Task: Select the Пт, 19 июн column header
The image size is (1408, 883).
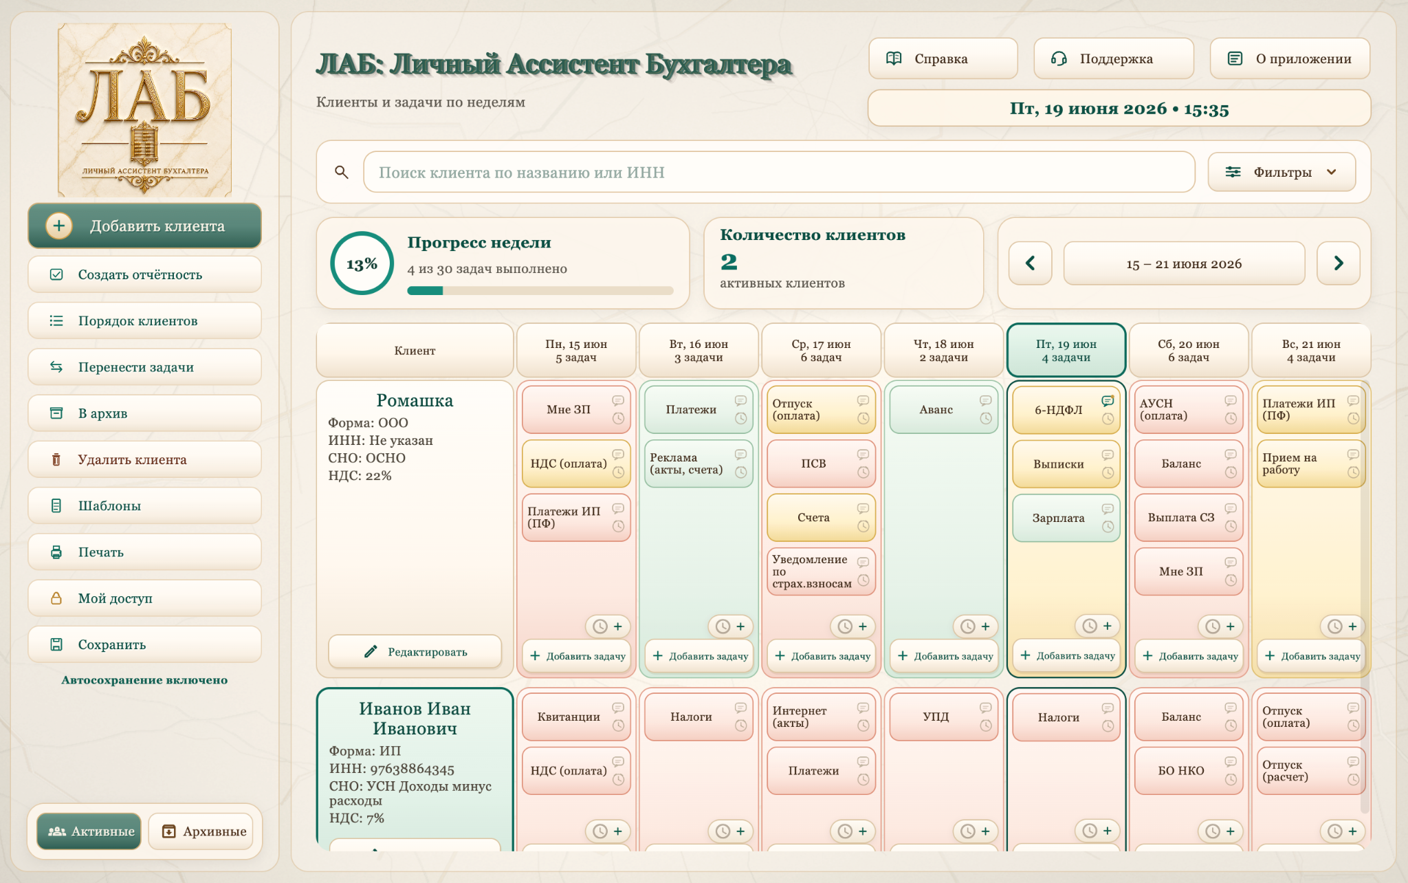Action: [1066, 350]
